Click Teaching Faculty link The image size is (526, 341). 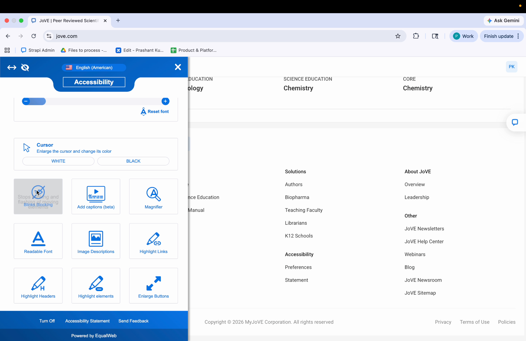click(304, 210)
